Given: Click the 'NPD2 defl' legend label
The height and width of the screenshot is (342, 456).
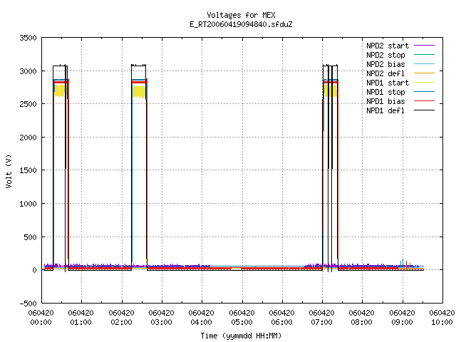Looking at the screenshot, I should [x=385, y=73].
